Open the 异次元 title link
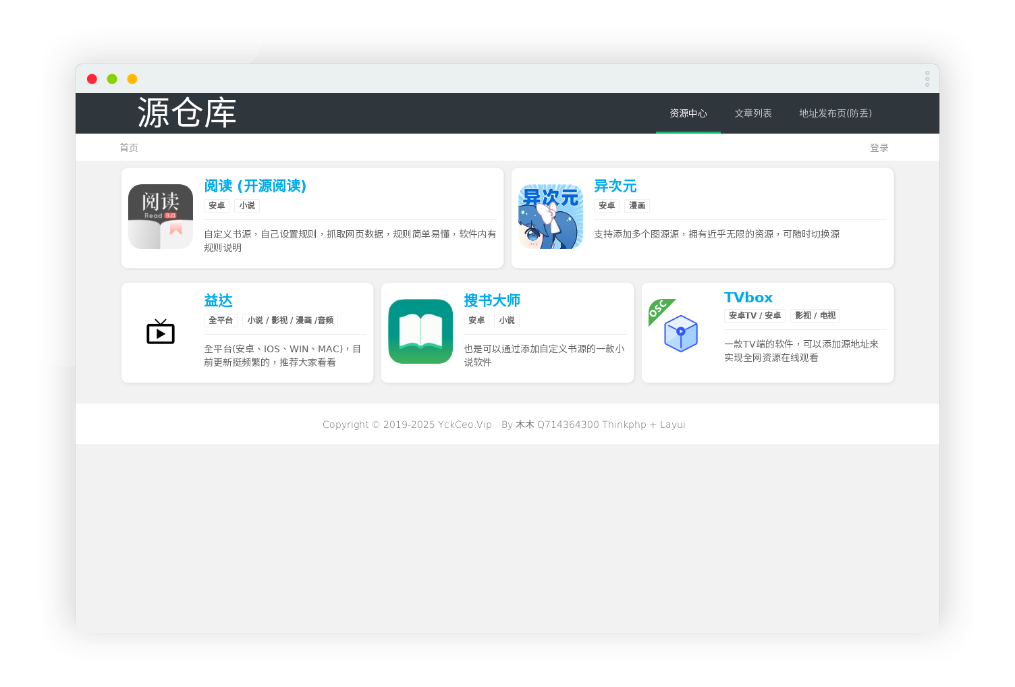1015x687 pixels. [x=615, y=186]
